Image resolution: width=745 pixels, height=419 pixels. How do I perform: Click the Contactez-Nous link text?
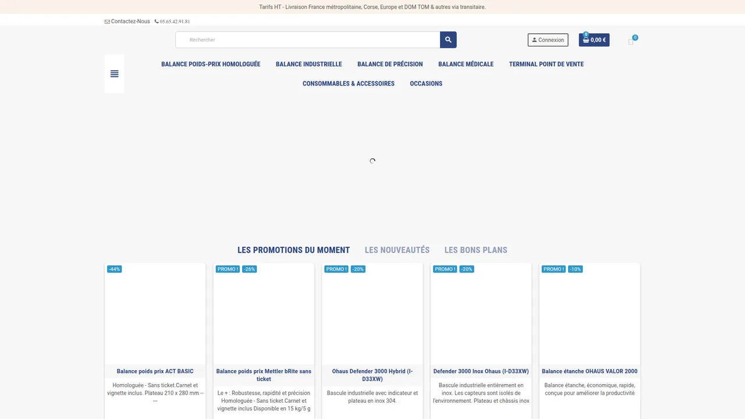pos(130,22)
